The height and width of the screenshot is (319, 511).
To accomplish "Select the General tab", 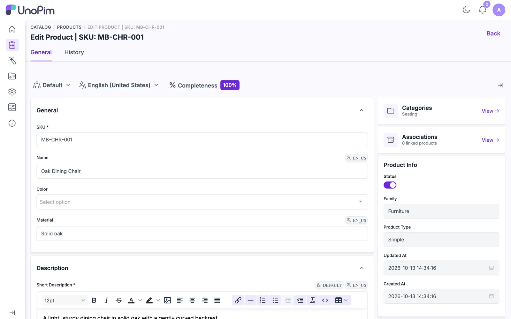I will [41, 52].
